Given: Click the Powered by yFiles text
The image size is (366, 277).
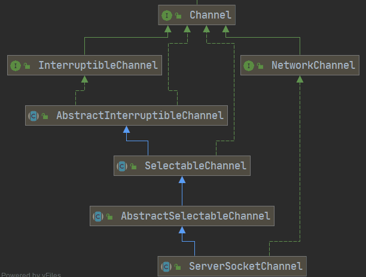Looking at the screenshot, I should 30,274.
